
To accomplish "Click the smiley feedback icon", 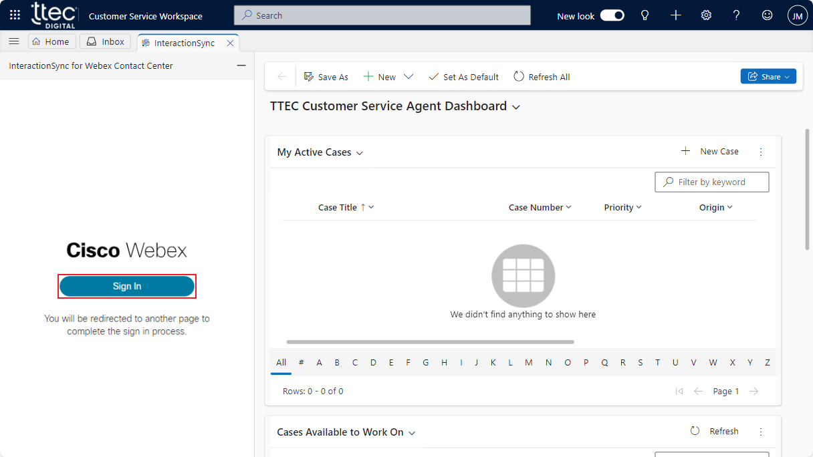I will click(767, 15).
